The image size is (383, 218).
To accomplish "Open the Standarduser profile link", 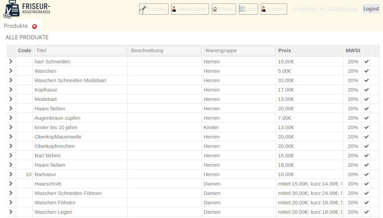I will [x=343, y=8].
